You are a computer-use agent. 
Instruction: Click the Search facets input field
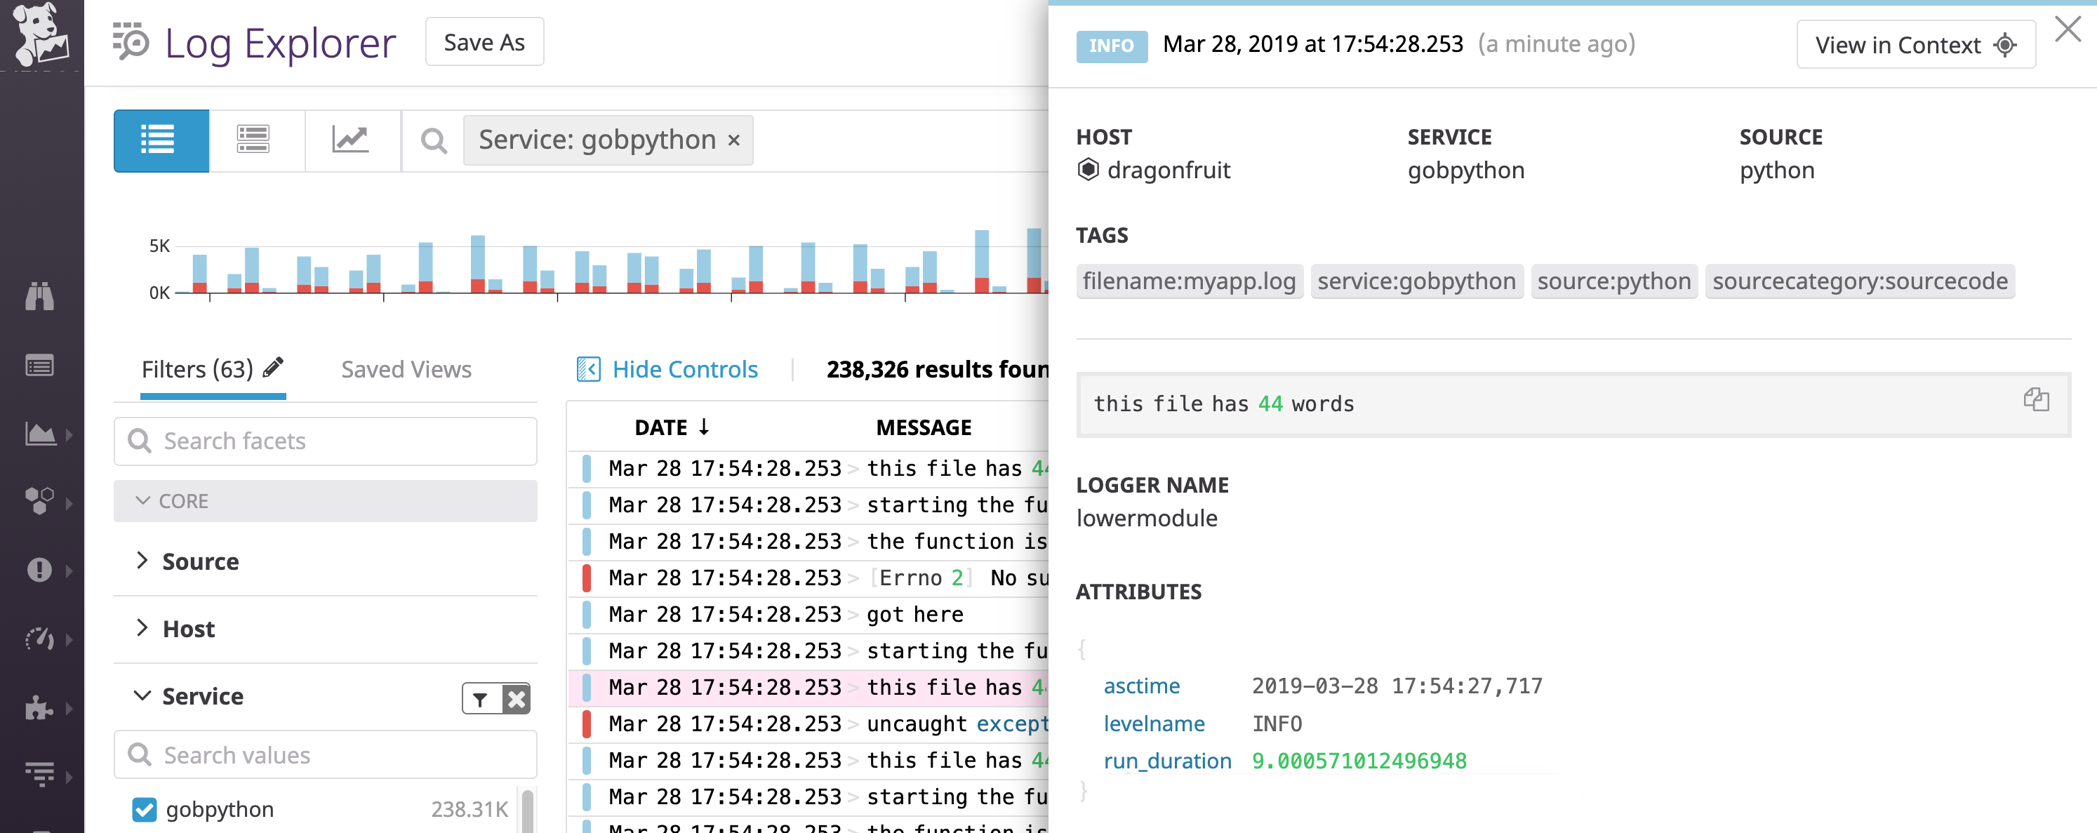(x=325, y=441)
